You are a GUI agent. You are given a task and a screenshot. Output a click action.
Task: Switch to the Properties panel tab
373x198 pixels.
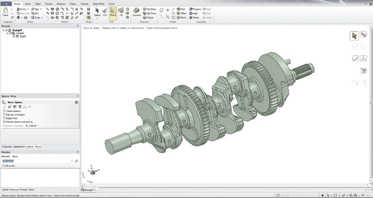7,147
